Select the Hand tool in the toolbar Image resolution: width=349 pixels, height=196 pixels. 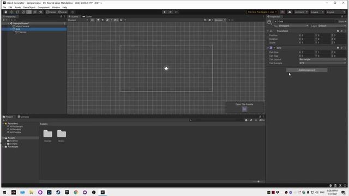coord(6,12)
